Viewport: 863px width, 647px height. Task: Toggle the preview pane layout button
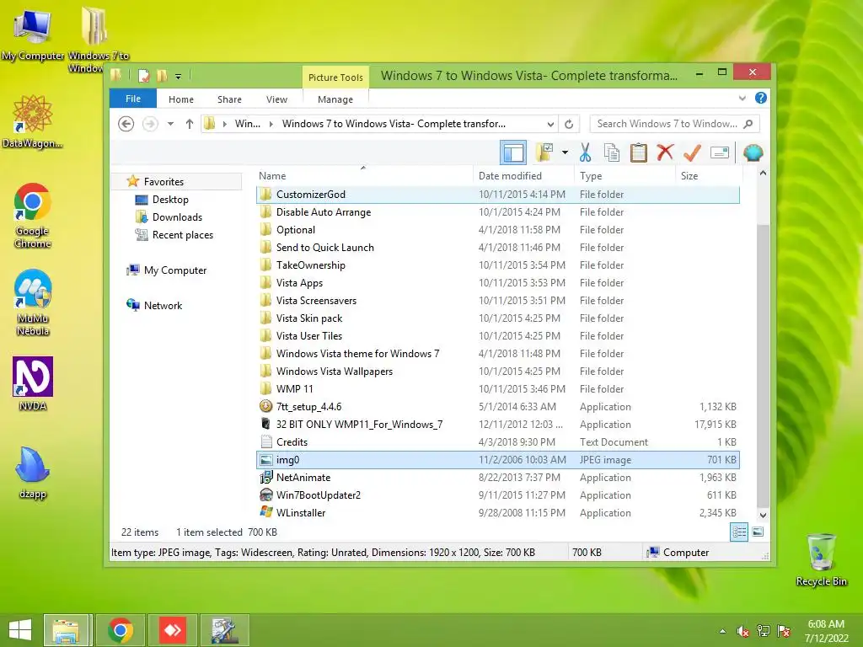tap(513, 152)
